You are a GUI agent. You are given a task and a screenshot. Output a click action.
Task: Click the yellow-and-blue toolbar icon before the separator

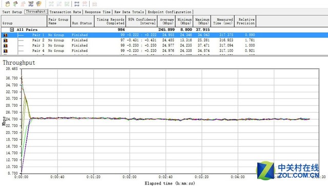[x=39, y=4]
